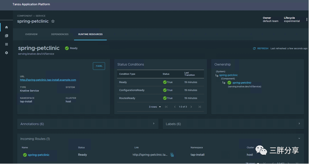
Task: Switch to the Dependencies tab
Action: coord(60,34)
